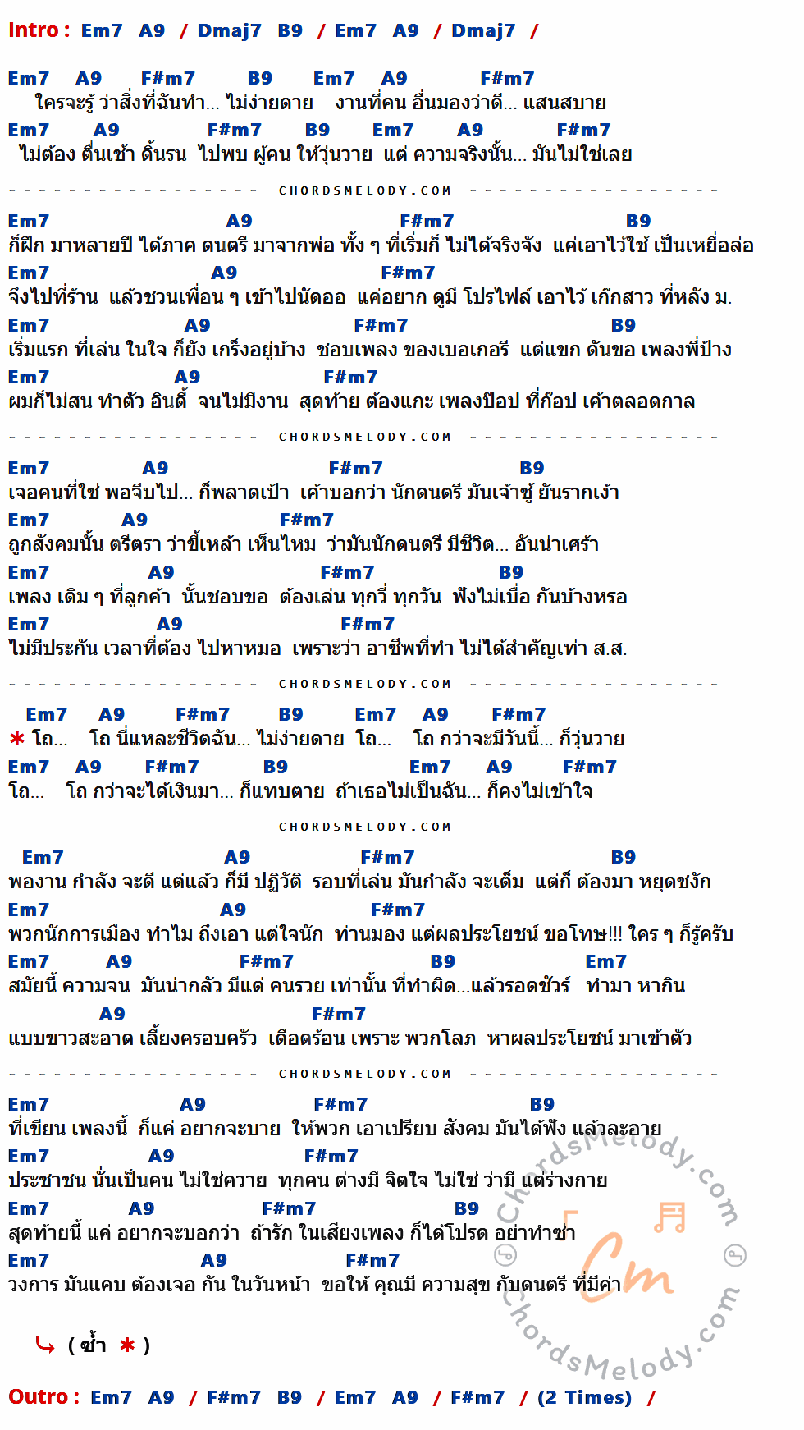Click lyric 'ถูกสังคมนั้น ตรีตรา ว่าขี้เหล้า เห็นไหม'
804x1430 pixels.
(x=162, y=544)
